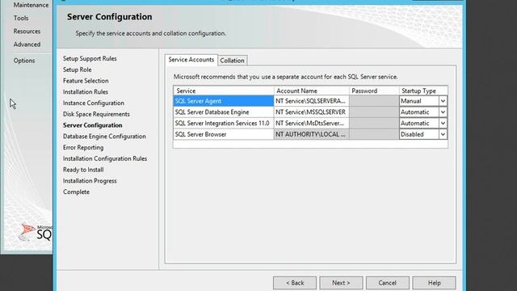Click the Instance Configuration step

click(x=94, y=103)
